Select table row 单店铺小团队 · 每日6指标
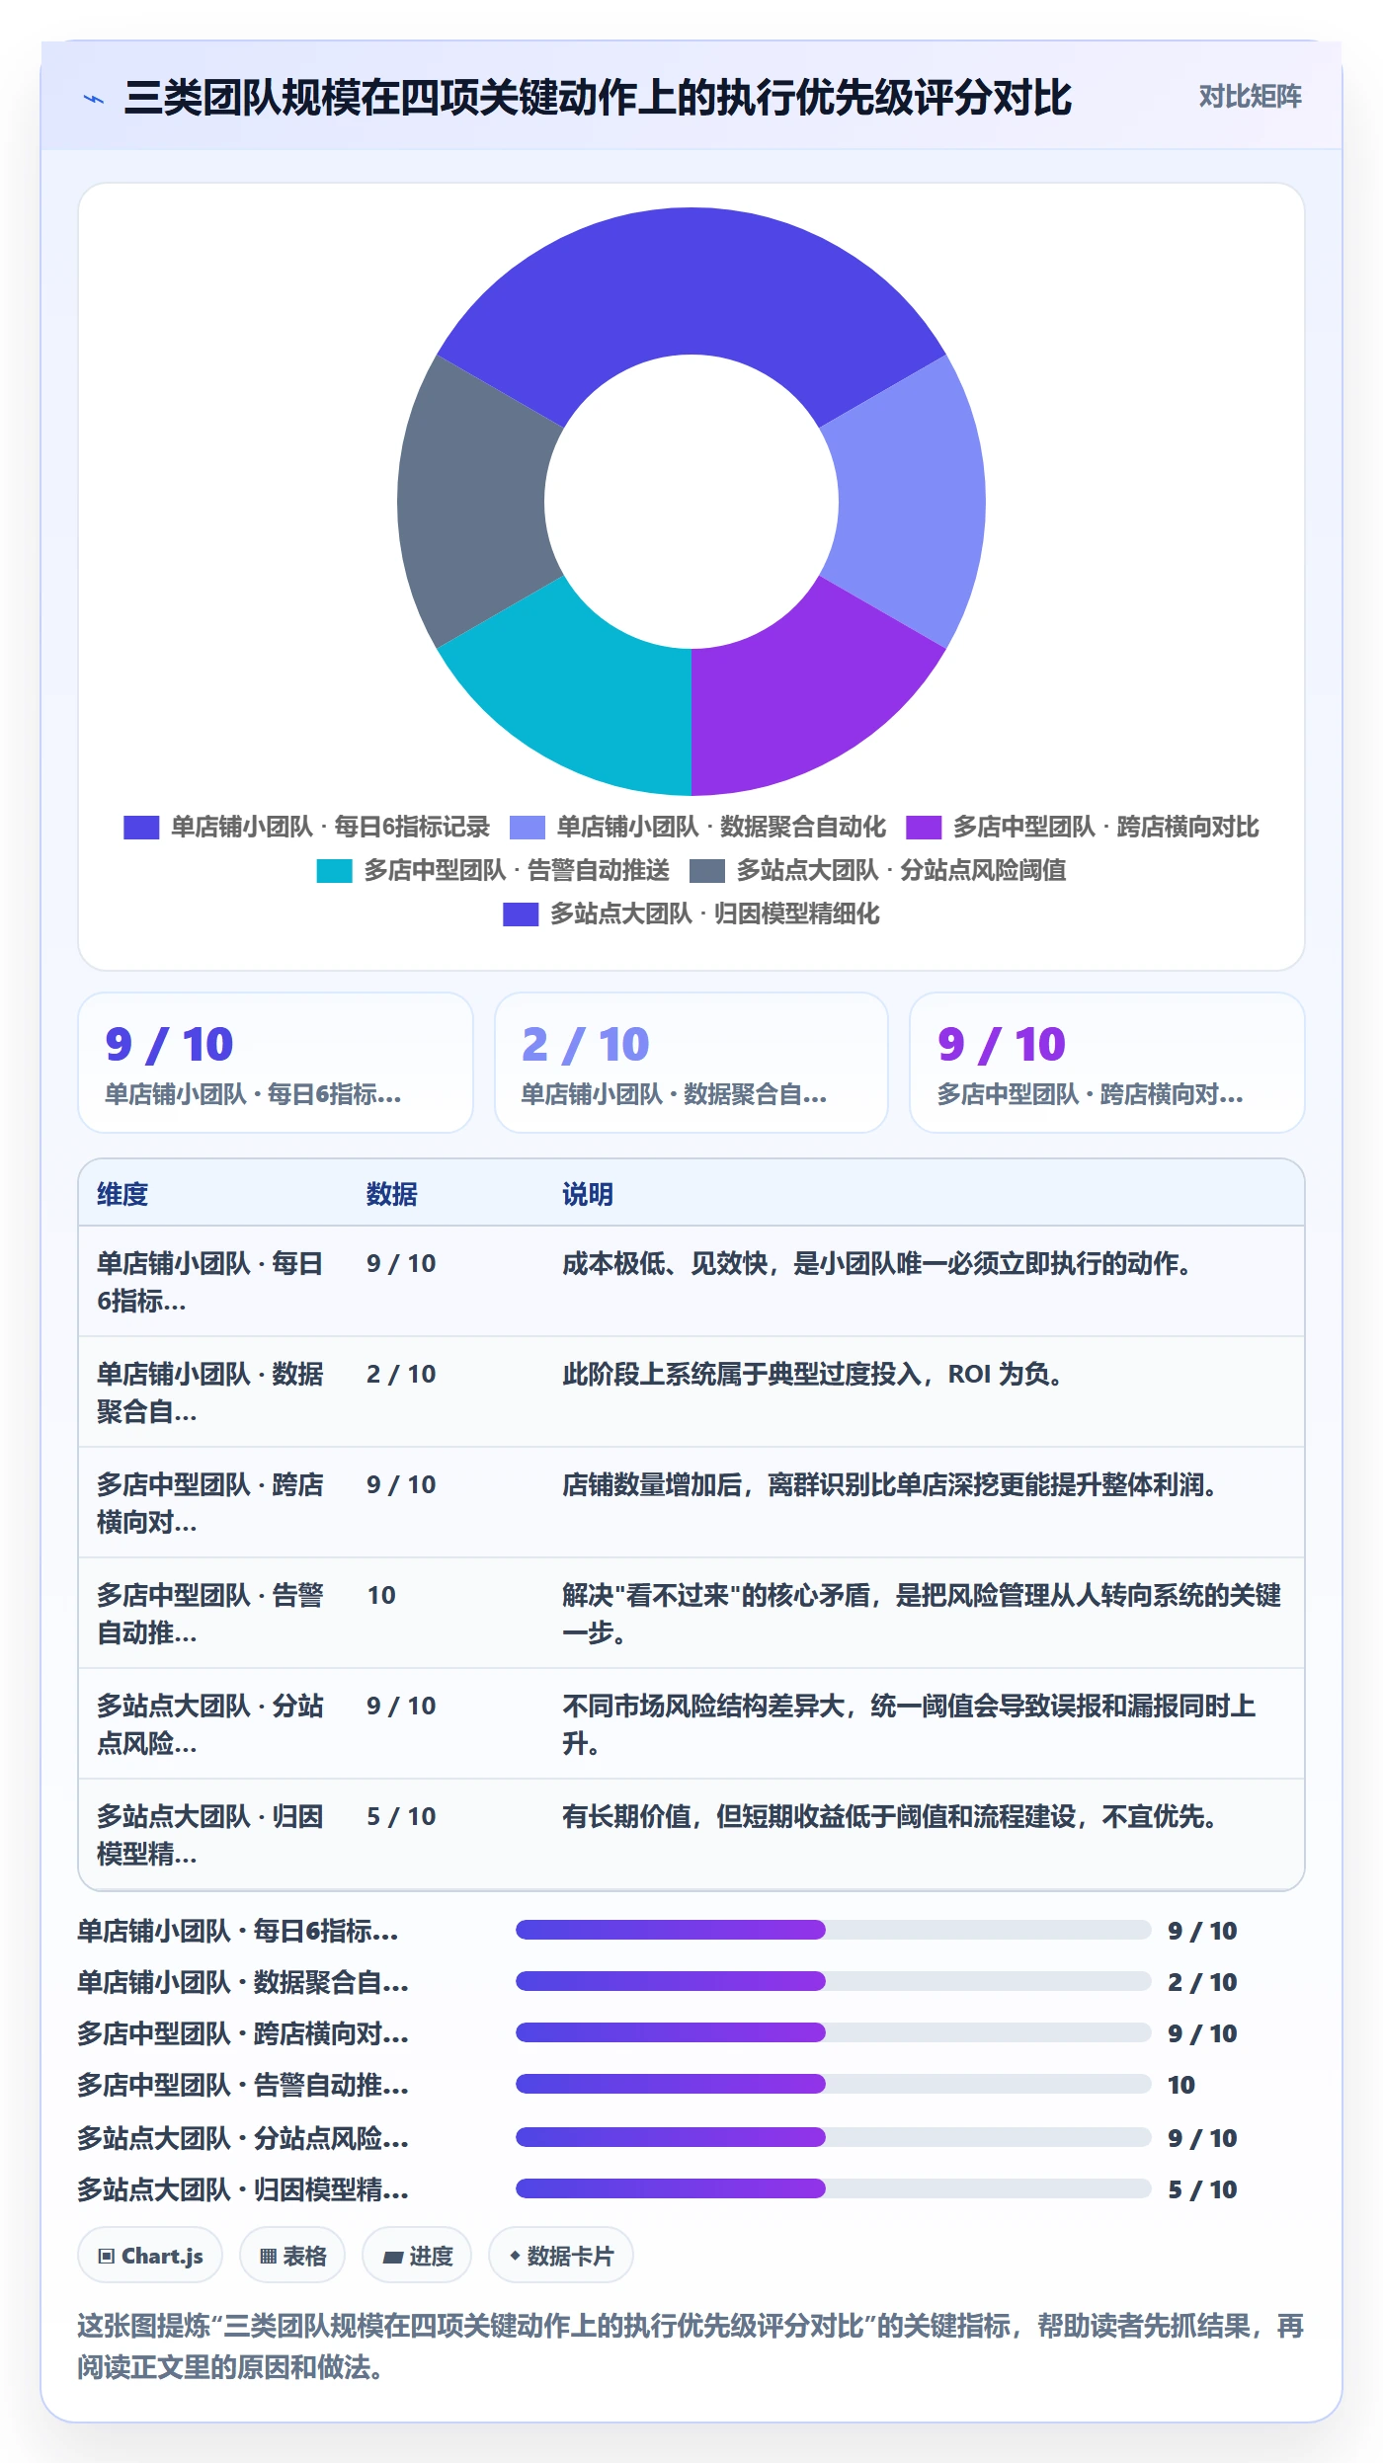This screenshot has height=2463, width=1383. click(691, 1282)
